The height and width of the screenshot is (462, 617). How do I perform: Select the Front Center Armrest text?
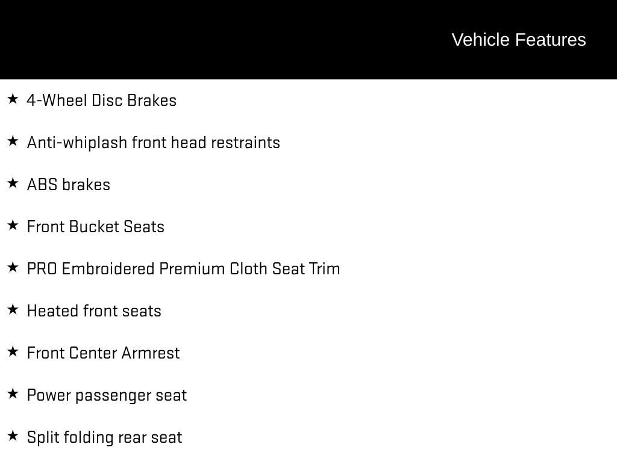103,353
